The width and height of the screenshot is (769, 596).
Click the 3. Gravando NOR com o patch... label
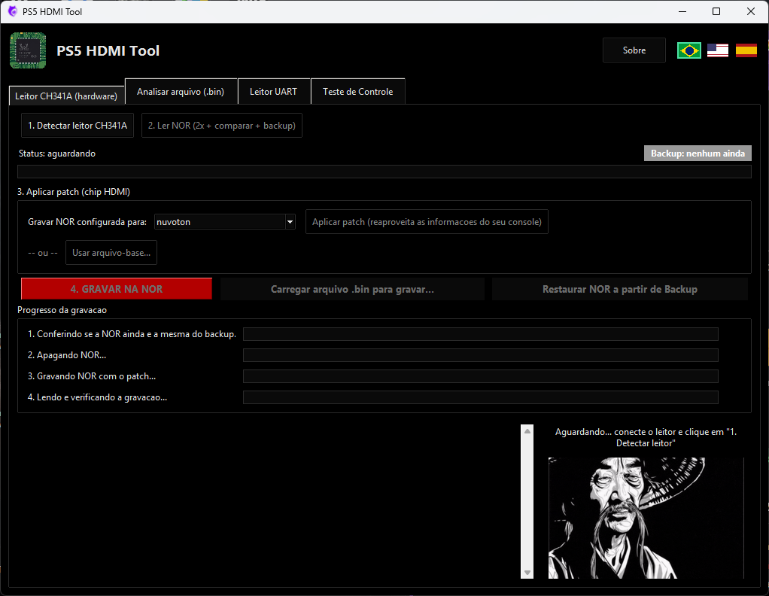92,376
